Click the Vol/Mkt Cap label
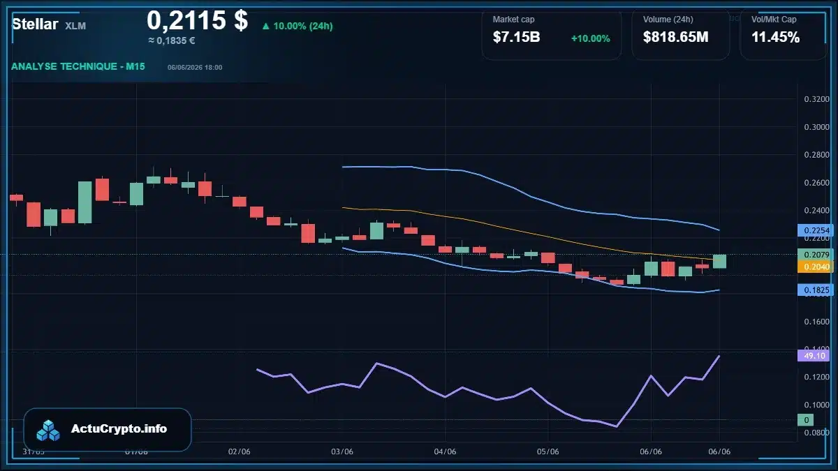The height and width of the screenshot is (471, 838). tap(774, 20)
